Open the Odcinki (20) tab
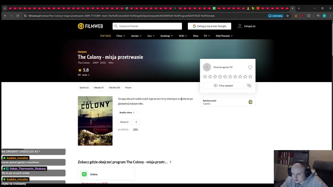 tap(114, 88)
